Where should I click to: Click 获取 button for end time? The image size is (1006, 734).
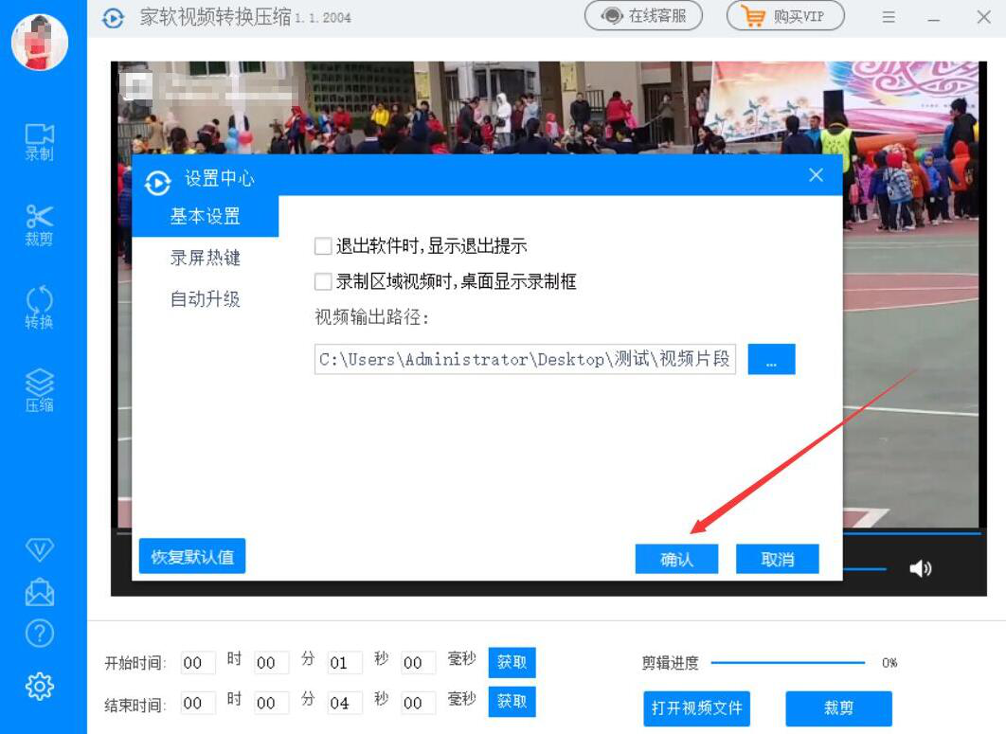[512, 701]
